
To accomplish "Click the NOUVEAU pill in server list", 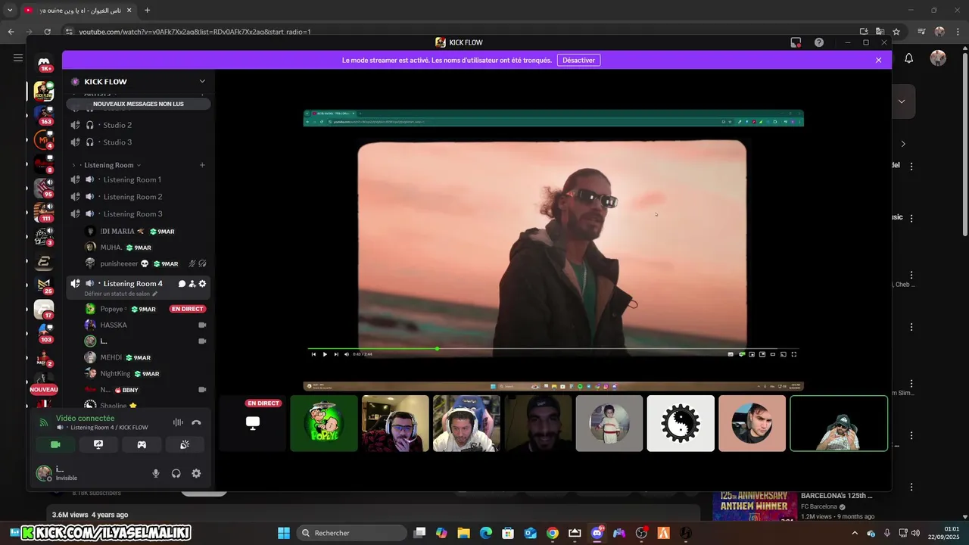I will (x=44, y=389).
